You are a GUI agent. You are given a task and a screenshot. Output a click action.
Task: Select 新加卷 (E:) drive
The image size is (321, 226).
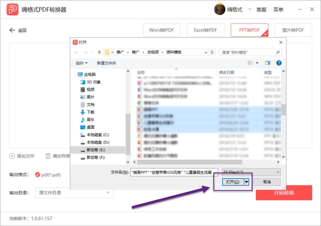[98, 150]
